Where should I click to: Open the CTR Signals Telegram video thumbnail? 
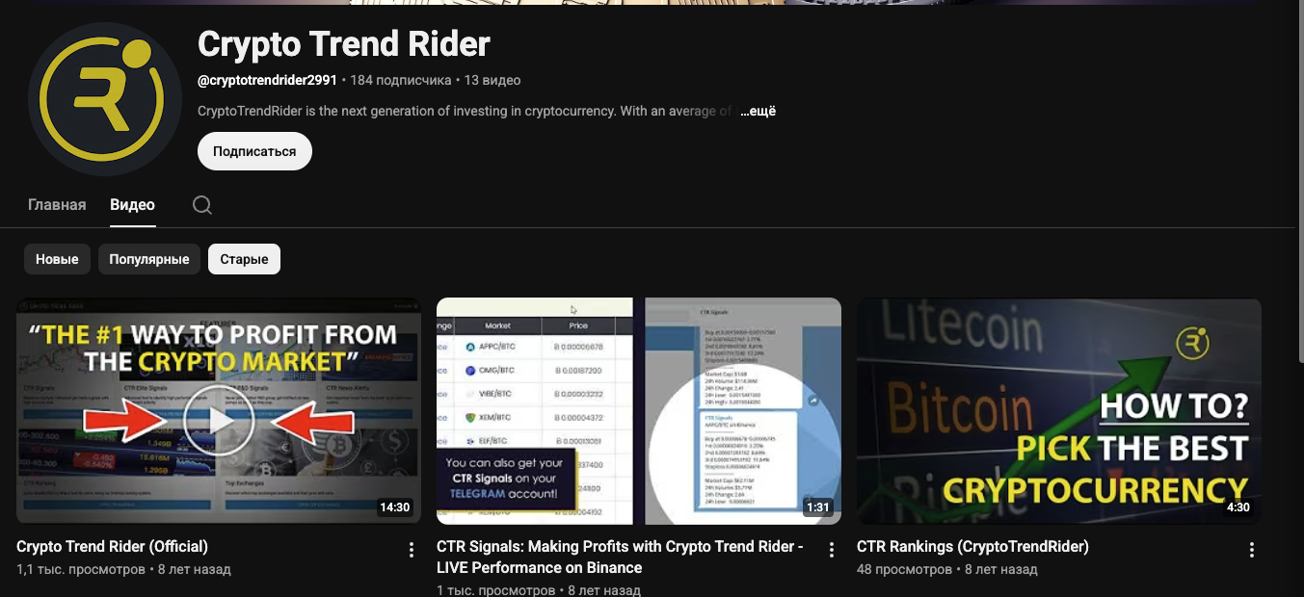[x=639, y=411]
